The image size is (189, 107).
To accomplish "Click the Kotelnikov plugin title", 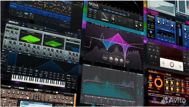I will pos(151,16).
